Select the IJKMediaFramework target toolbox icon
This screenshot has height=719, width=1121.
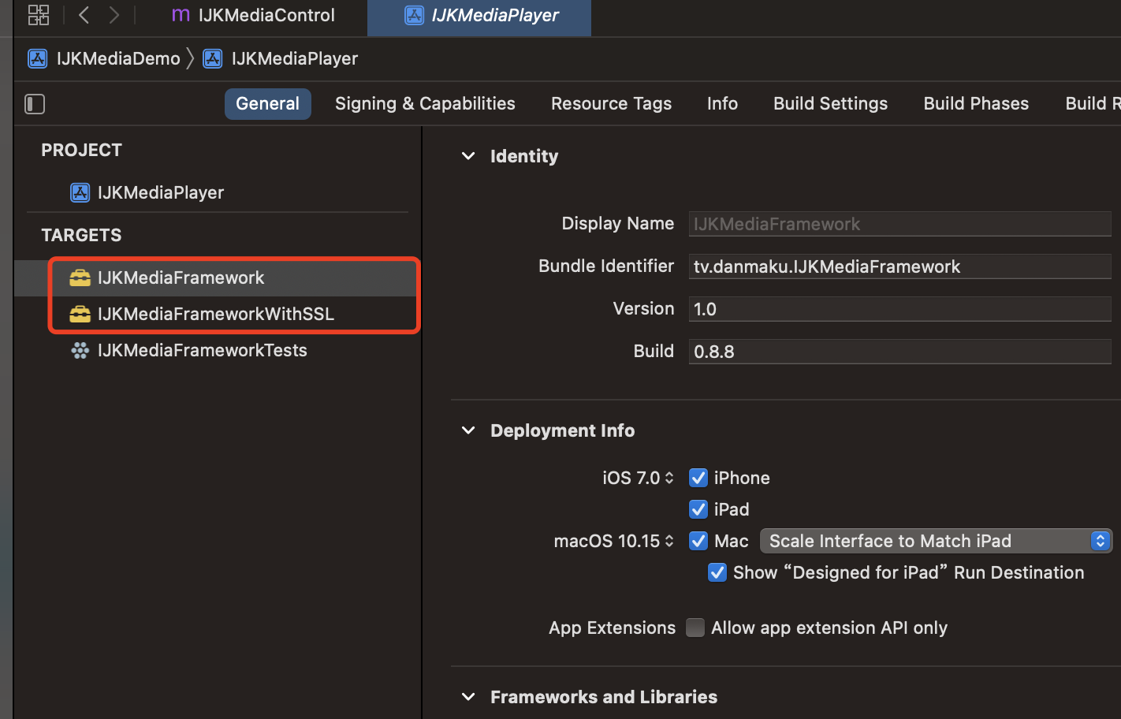80,278
